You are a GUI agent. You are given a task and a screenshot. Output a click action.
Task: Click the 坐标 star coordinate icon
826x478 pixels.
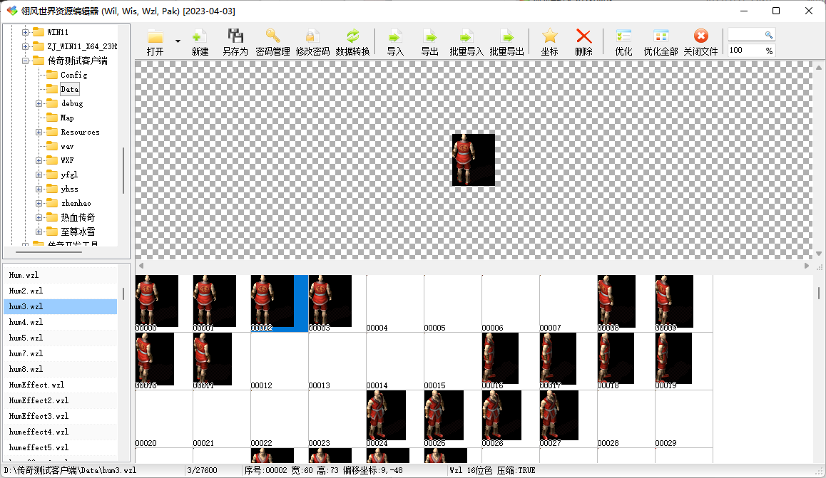(549, 37)
